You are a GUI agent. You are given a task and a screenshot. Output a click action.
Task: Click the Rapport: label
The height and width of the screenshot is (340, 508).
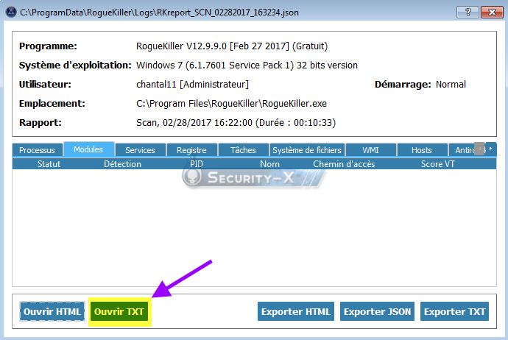(x=40, y=123)
